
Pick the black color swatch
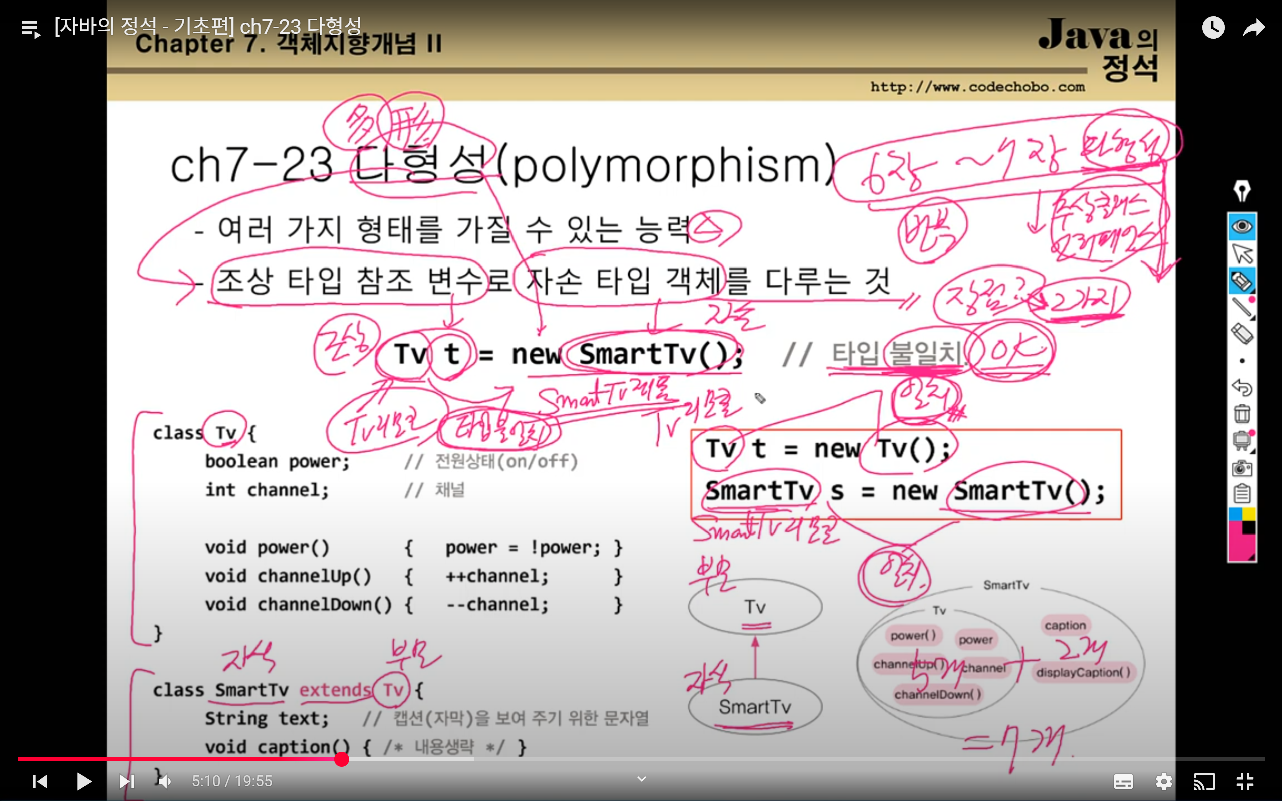[1248, 527]
